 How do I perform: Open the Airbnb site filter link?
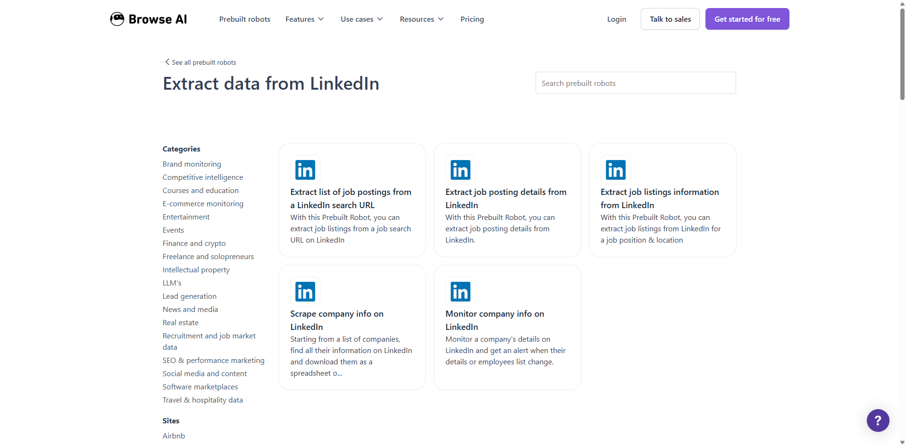tap(174, 436)
